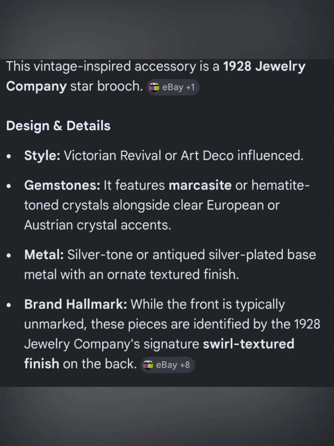Click the bullet point before Brand Hallmark
Image resolution: width=334 pixels, height=446 pixels.
pyautogui.click(x=9, y=305)
